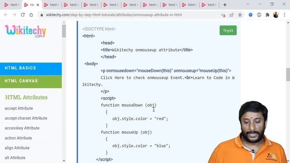
Task: Switch to the first html tab
Action: coord(12,5)
